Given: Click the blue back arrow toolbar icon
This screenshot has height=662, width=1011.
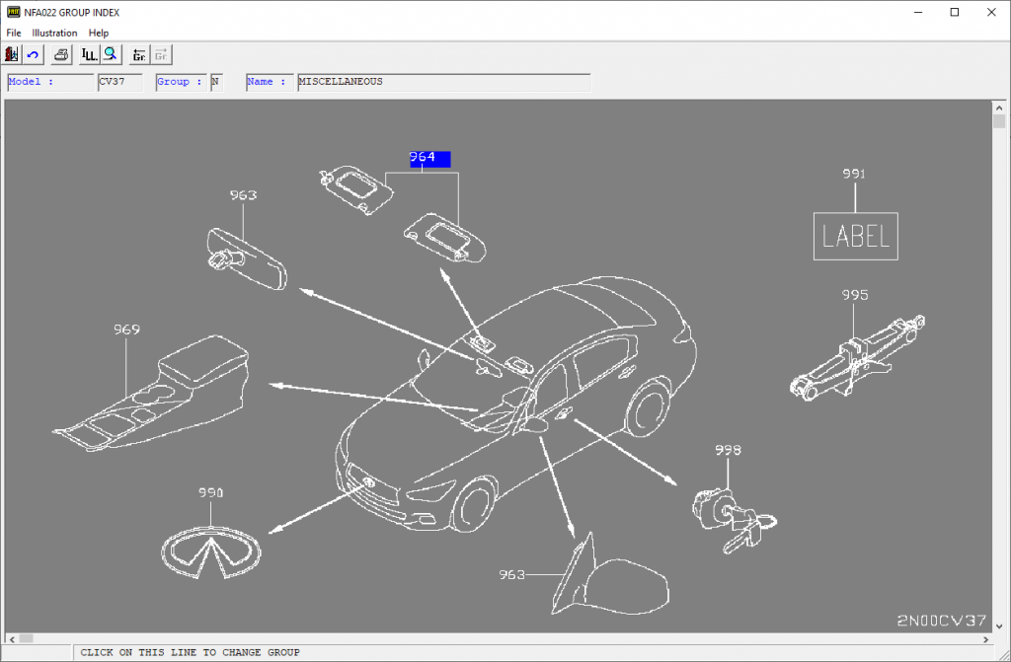Looking at the screenshot, I should pyautogui.click(x=32, y=54).
